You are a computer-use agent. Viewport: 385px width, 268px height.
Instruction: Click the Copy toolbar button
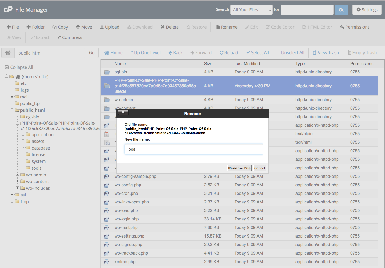tap(60, 27)
